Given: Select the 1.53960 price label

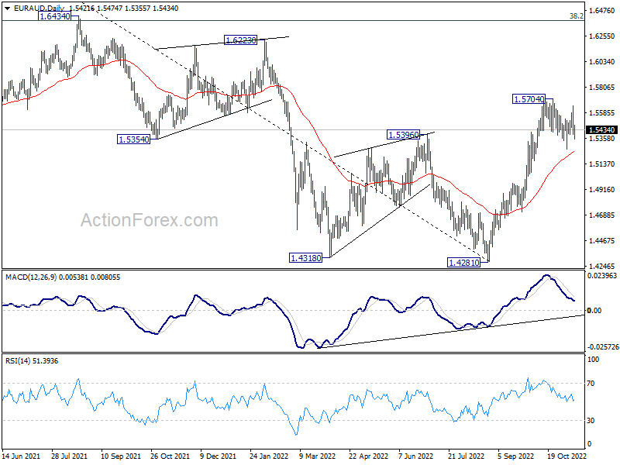Looking at the screenshot, I should 403,135.
